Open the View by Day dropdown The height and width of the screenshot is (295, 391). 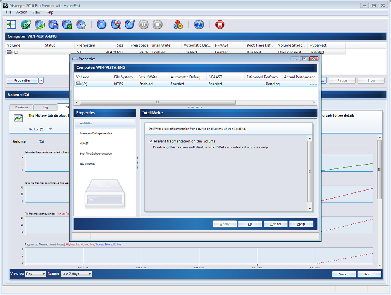(35, 274)
